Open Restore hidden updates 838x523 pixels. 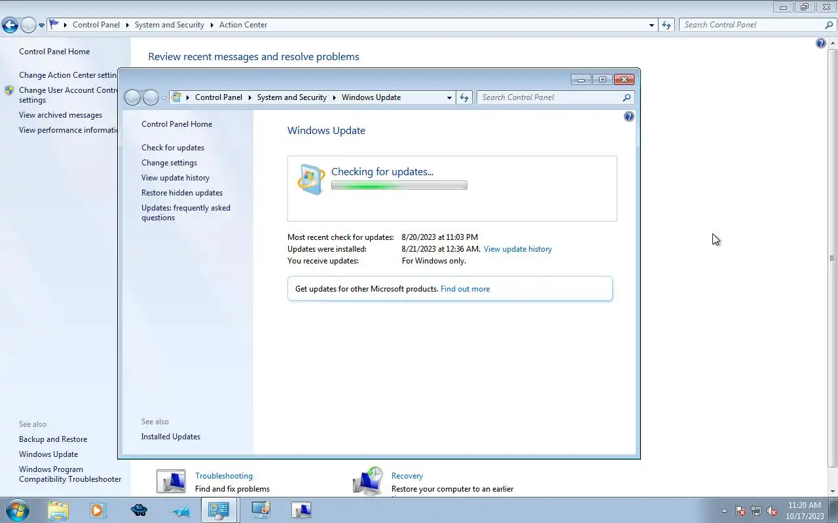[182, 193]
